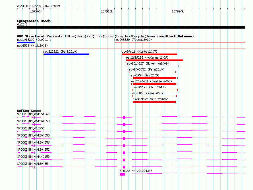Click the SPOCK3|NM_001251967 transcript label
The width and height of the screenshot is (253, 190).
click(33, 114)
